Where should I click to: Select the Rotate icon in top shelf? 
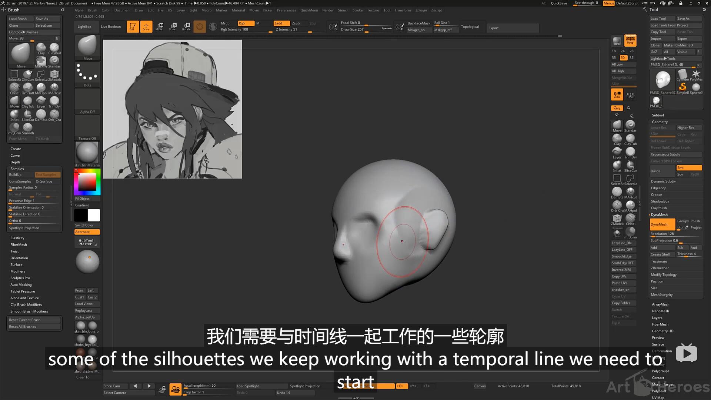186,27
